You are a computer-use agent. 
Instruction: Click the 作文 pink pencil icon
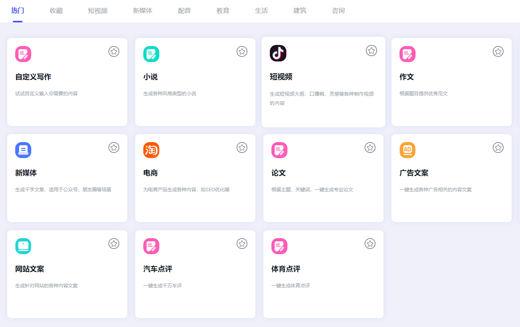407,53
